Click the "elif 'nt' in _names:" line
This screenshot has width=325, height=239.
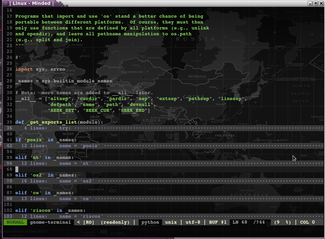coord(44,157)
